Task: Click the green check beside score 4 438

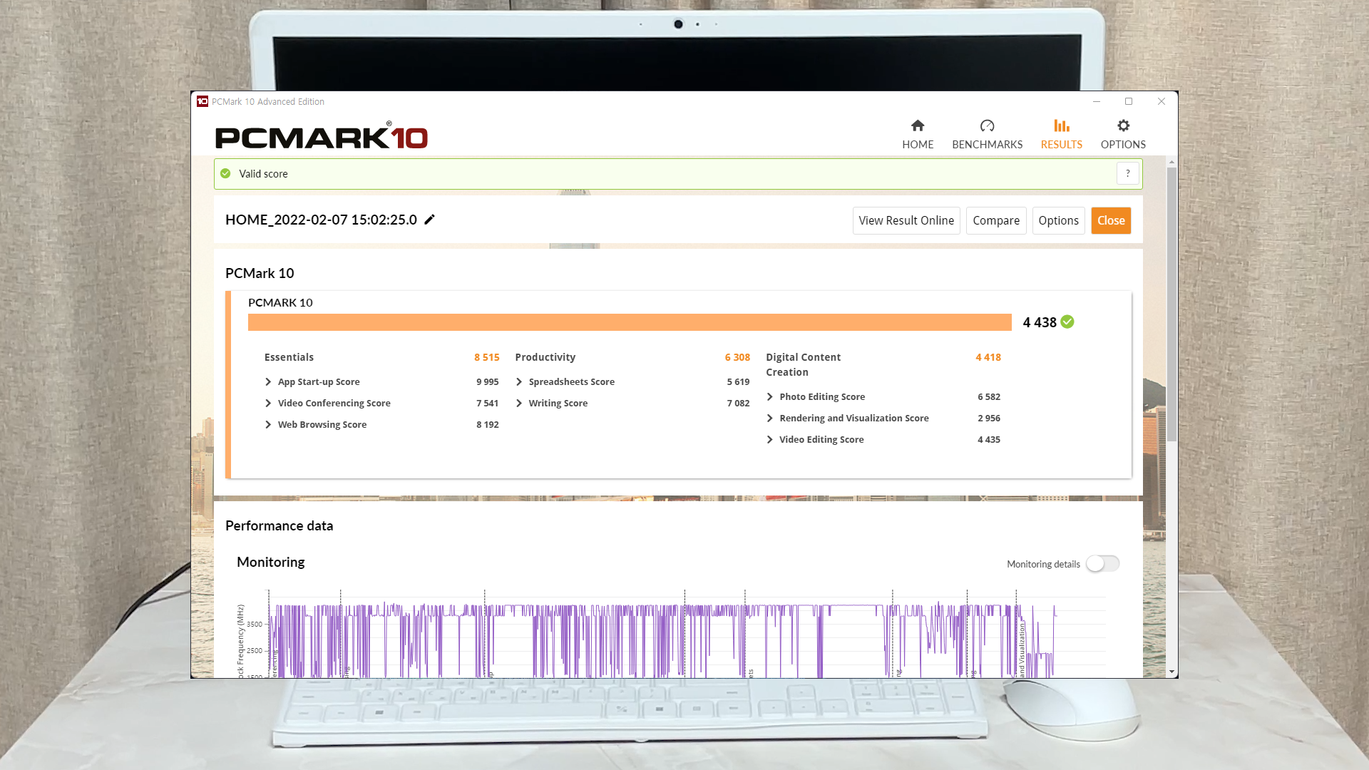Action: point(1067,322)
